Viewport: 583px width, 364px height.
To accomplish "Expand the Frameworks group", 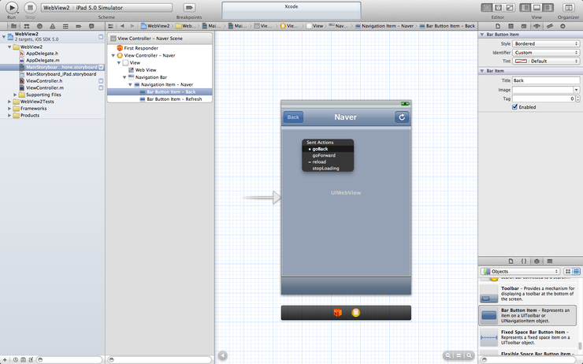I will 9,109.
